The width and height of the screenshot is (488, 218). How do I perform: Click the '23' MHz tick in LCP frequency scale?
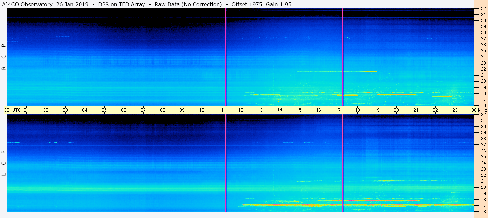coord(483,169)
